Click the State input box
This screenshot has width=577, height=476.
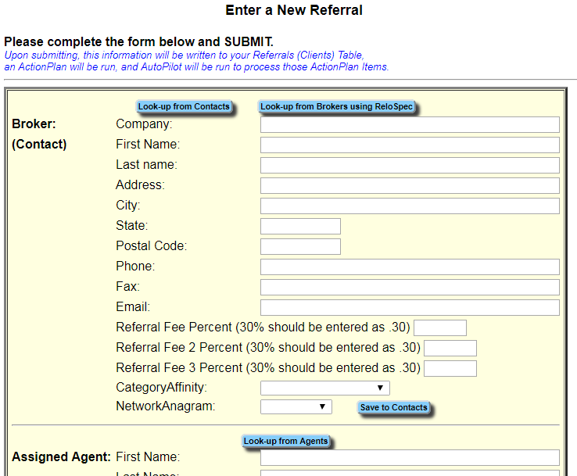tap(300, 227)
